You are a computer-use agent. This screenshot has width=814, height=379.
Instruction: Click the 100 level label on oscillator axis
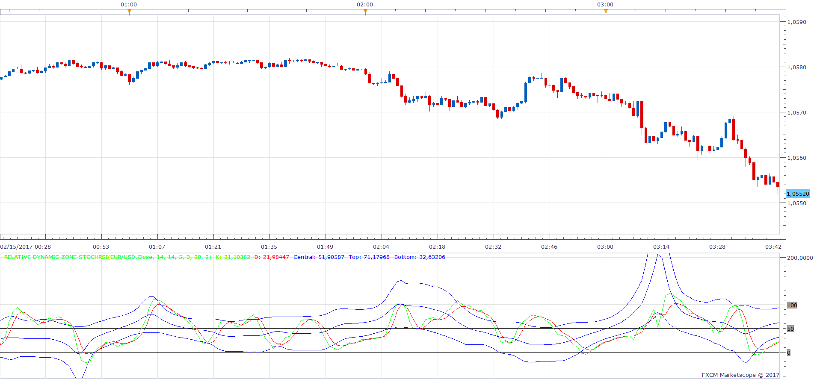792,305
